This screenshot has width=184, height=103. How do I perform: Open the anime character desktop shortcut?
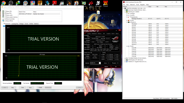coord(25,3)
